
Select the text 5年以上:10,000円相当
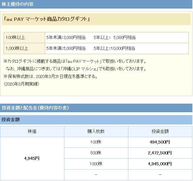[114, 48]
